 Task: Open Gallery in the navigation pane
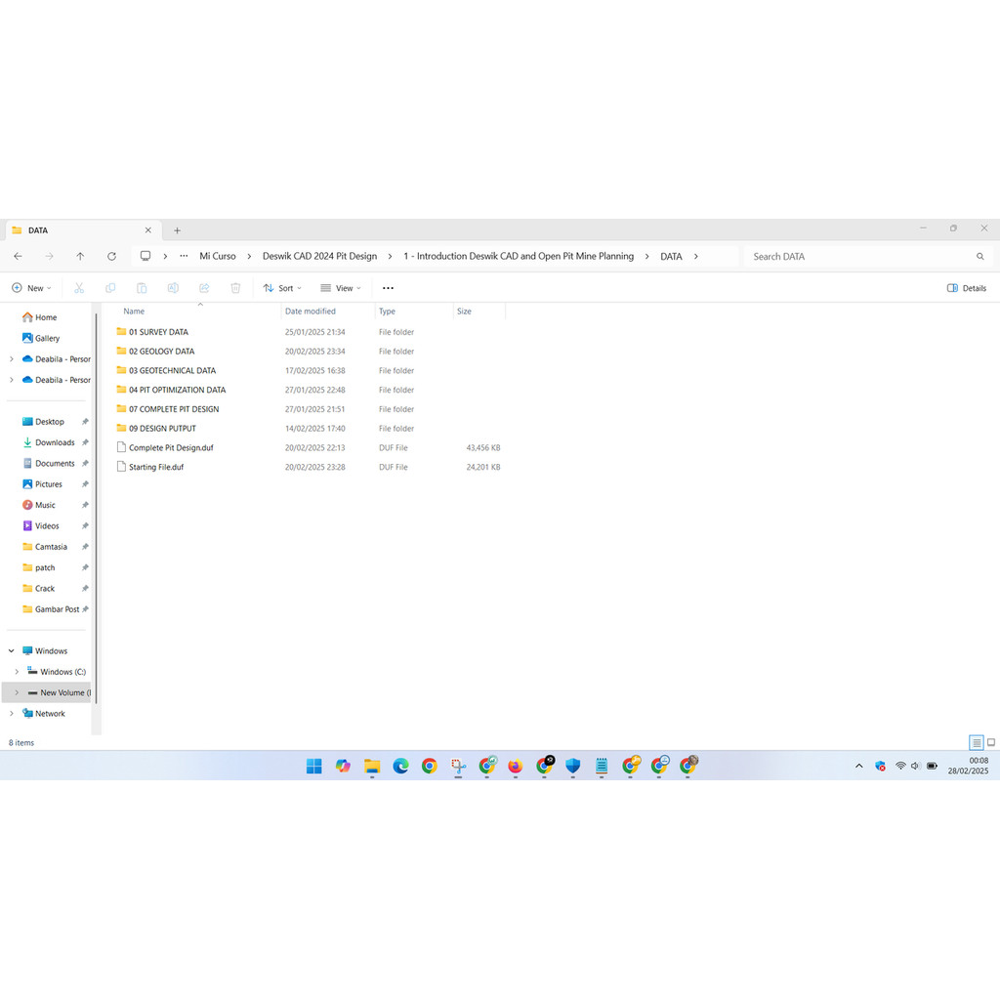pos(47,338)
